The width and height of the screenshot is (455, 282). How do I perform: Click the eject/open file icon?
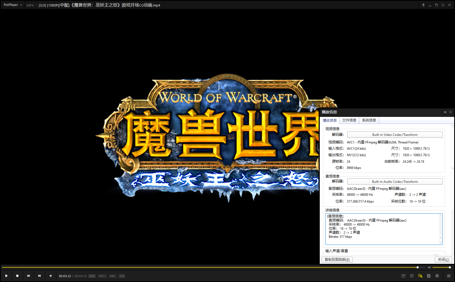[51, 276]
